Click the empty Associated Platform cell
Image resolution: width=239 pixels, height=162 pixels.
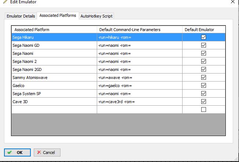pyautogui.click(x=54, y=109)
